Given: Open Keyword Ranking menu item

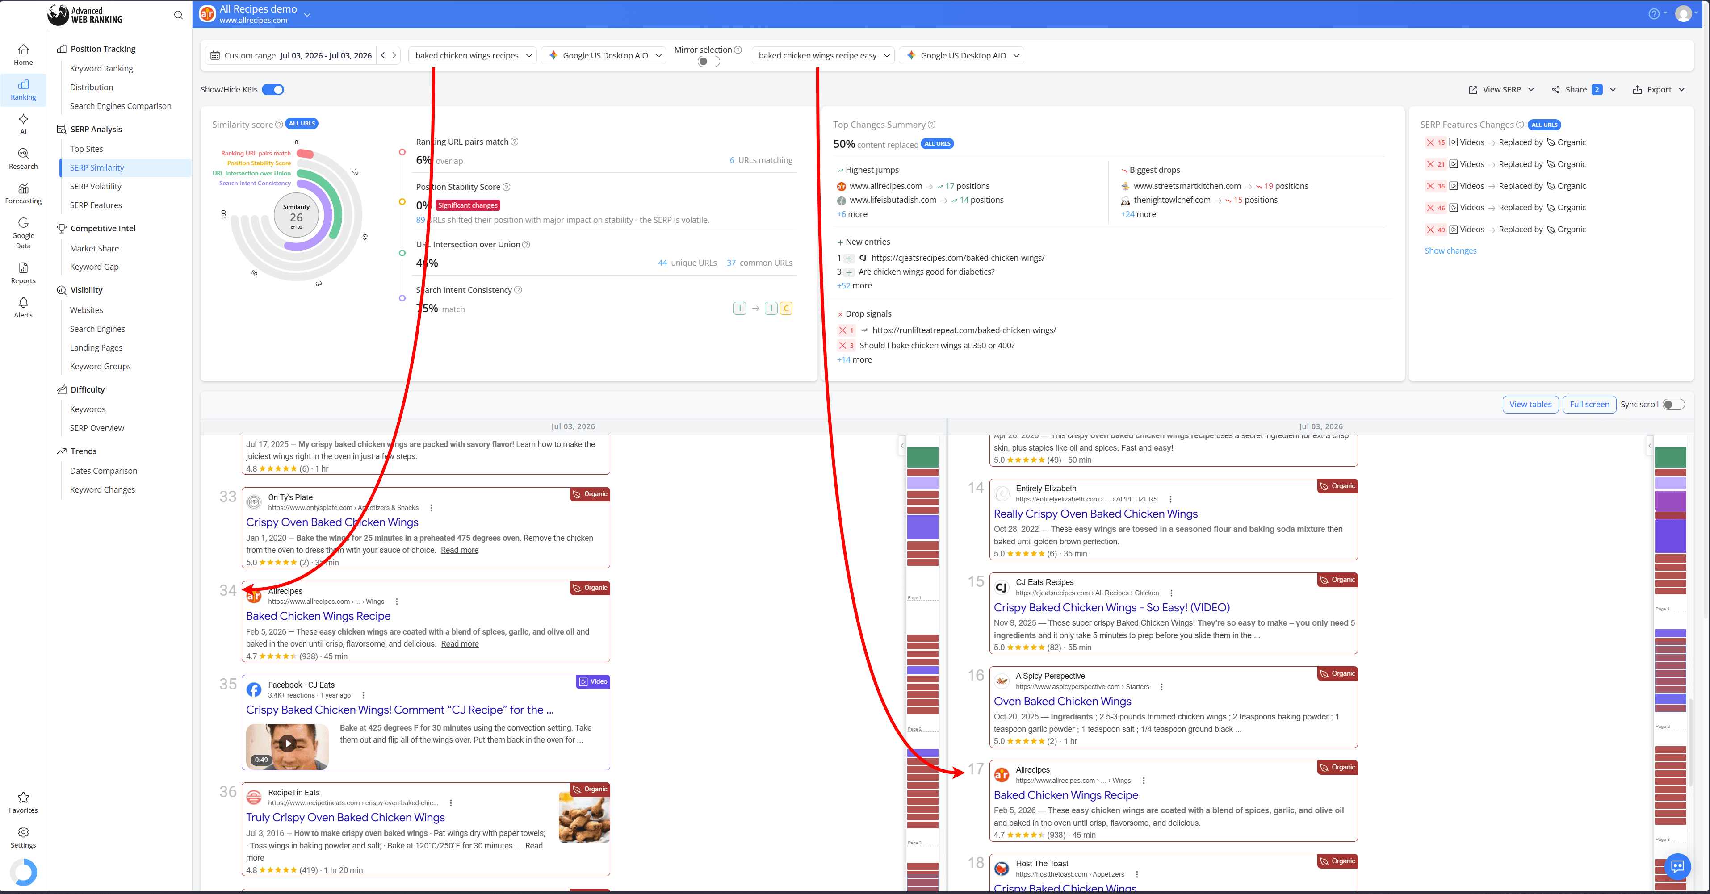Looking at the screenshot, I should point(101,68).
